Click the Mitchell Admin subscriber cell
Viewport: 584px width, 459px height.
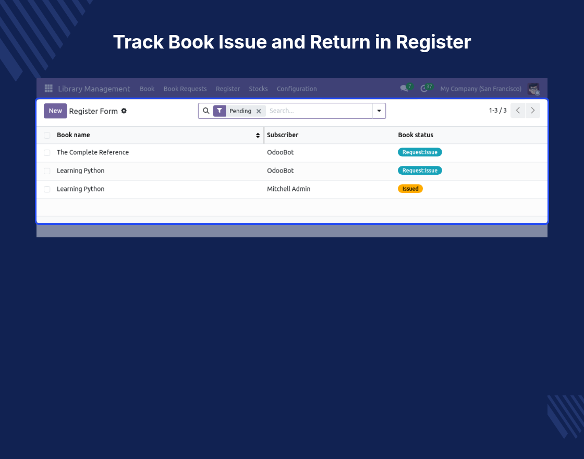(x=289, y=188)
